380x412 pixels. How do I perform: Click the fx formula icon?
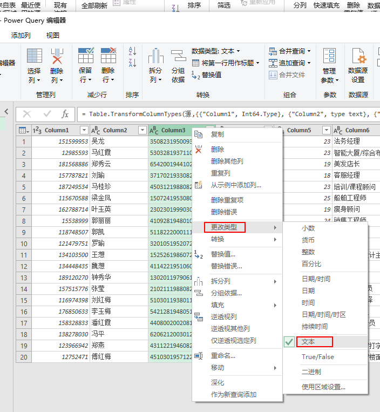pos(65,114)
